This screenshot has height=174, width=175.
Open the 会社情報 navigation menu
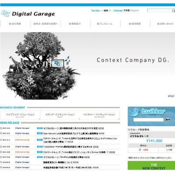point(15,24)
